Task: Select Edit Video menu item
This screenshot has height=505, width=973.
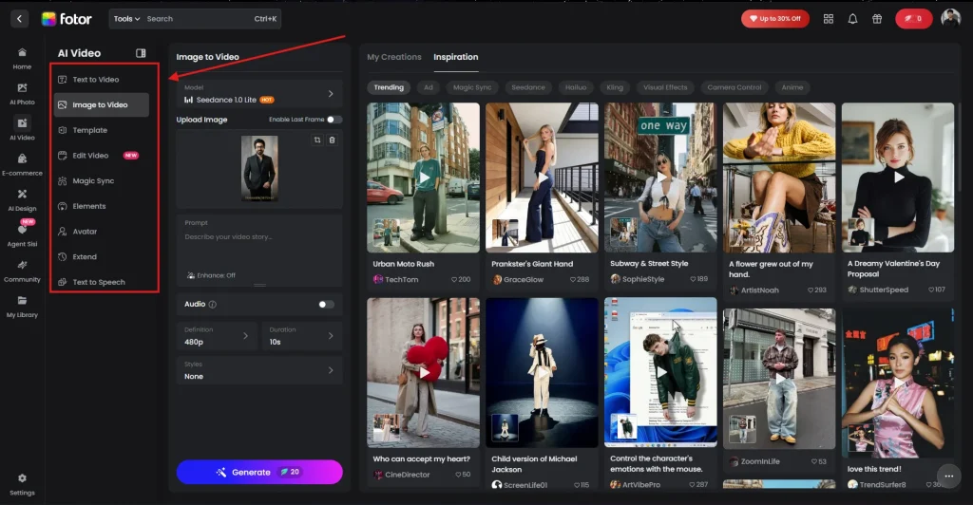Action: pos(101,156)
